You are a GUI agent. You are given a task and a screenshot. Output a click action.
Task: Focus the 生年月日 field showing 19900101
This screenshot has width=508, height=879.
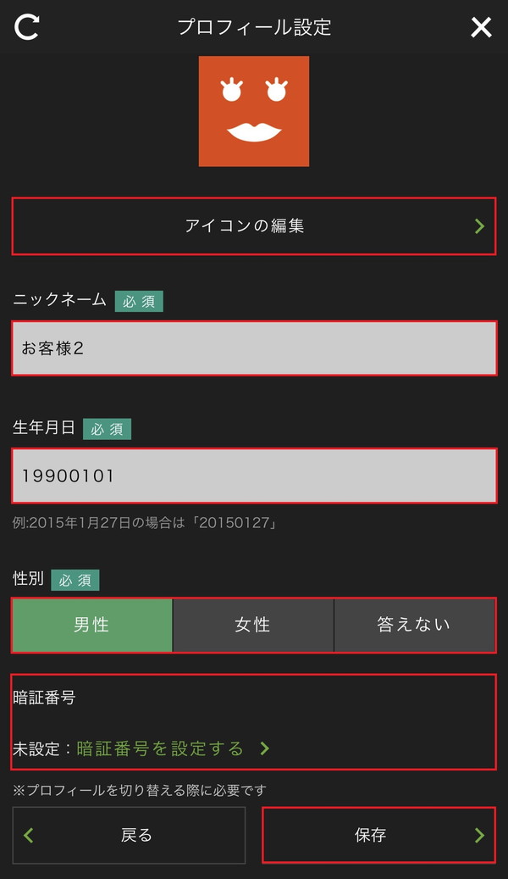(254, 476)
